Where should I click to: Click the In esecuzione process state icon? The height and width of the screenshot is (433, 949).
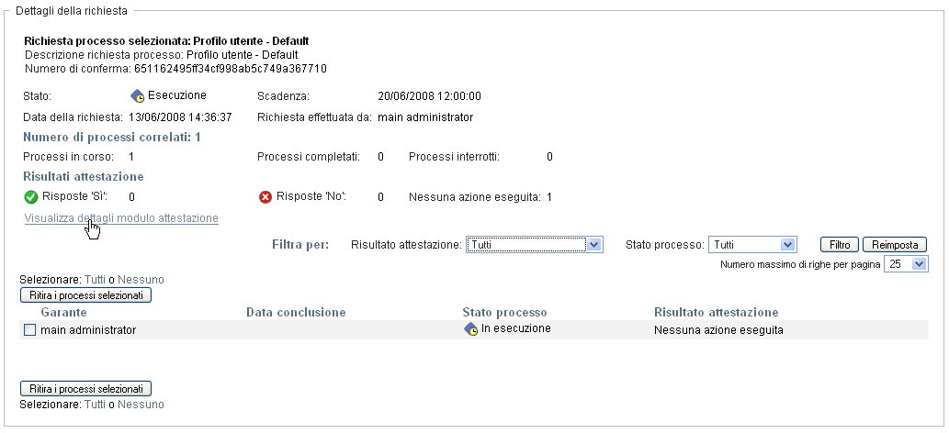pyautogui.click(x=471, y=329)
